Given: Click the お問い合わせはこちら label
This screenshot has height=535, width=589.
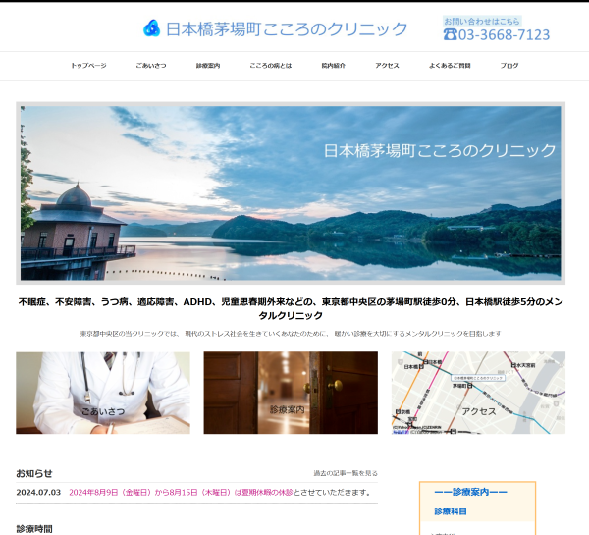Looking at the screenshot, I should pos(482,21).
